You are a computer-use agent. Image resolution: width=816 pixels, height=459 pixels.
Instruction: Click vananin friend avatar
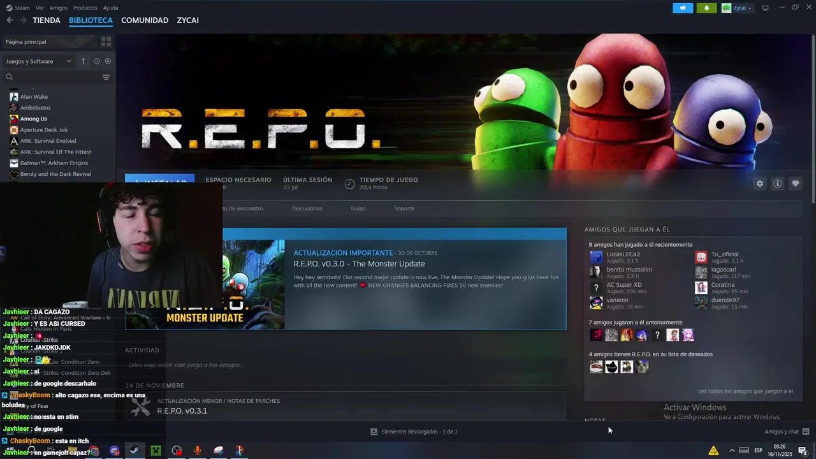[596, 303]
